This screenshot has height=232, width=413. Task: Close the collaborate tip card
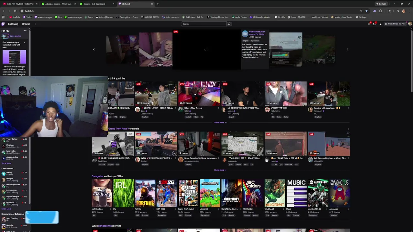point(24,43)
